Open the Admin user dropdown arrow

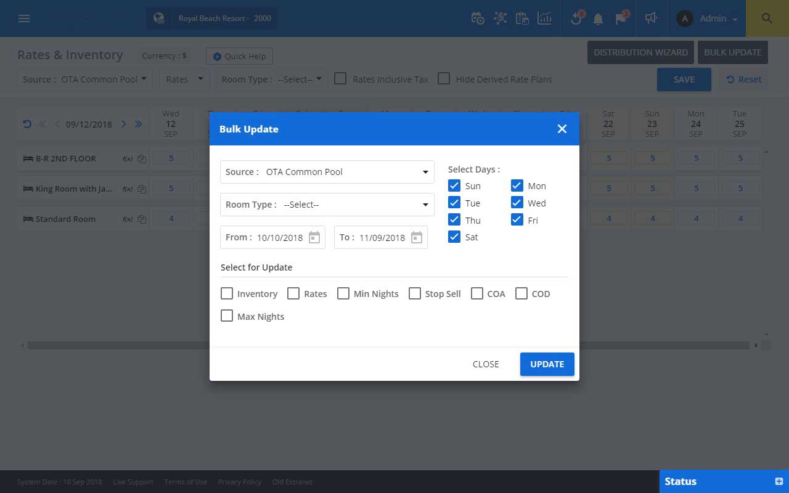pyautogui.click(x=735, y=20)
